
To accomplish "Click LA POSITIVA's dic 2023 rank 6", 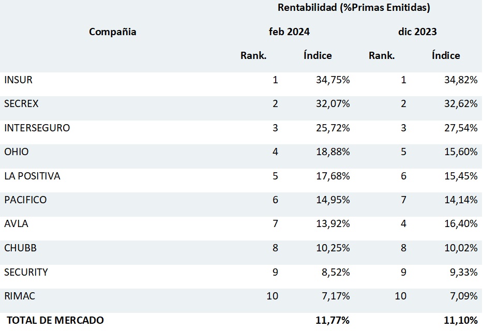I will pyautogui.click(x=403, y=176).
